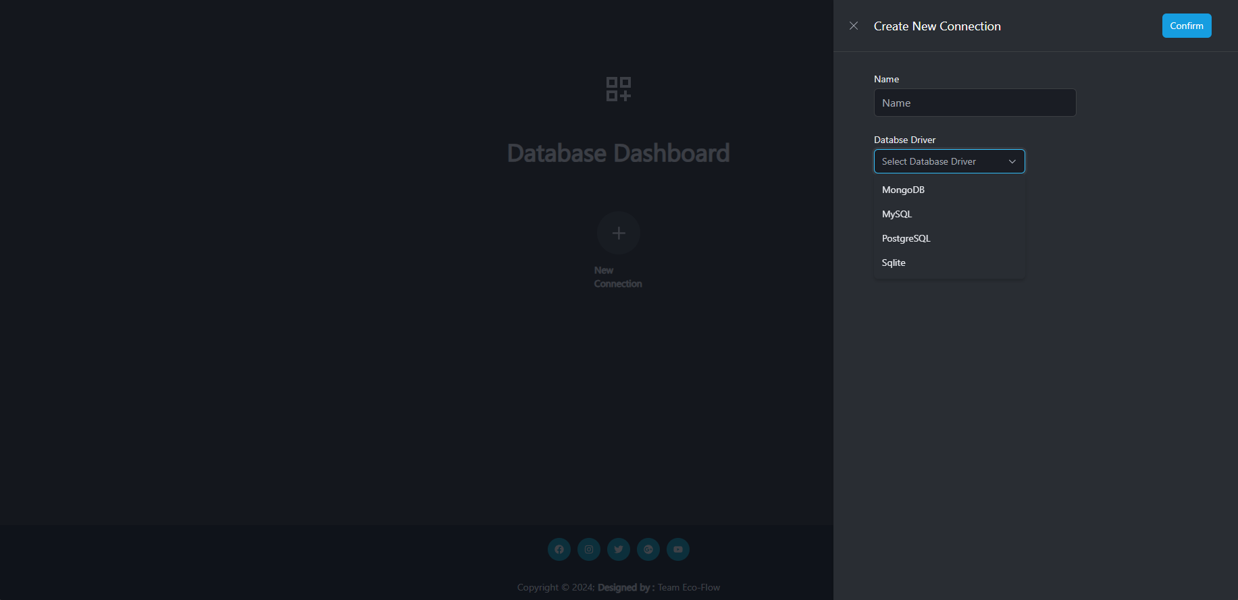This screenshot has width=1238, height=600.
Task: Open the YouTube social icon
Action: click(x=678, y=549)
